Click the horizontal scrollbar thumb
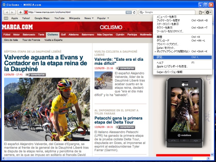 99,158
